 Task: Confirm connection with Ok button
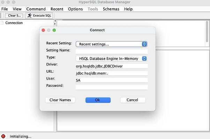98,100
